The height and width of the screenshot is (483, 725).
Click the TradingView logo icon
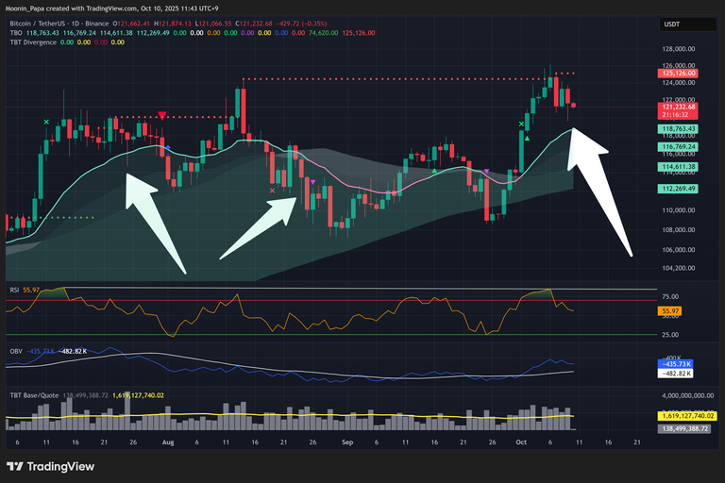click(16, 466)
